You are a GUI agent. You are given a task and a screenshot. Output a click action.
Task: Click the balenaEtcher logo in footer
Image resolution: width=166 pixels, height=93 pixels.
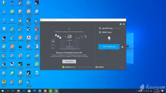(x=69, y=67)
